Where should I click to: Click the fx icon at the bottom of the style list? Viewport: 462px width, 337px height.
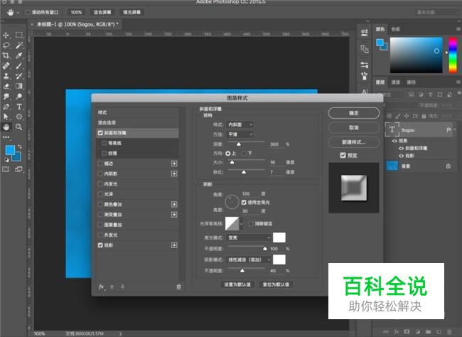click(102, 287)
